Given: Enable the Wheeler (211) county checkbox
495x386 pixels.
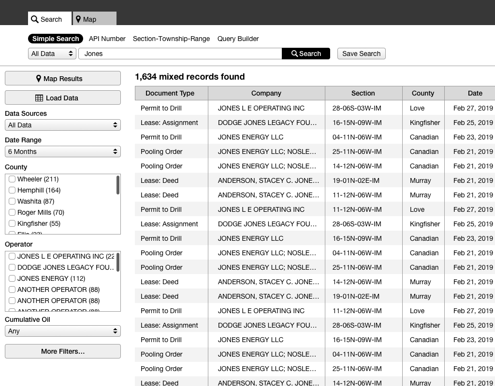Looking at the screenshot, I should 12,179.
